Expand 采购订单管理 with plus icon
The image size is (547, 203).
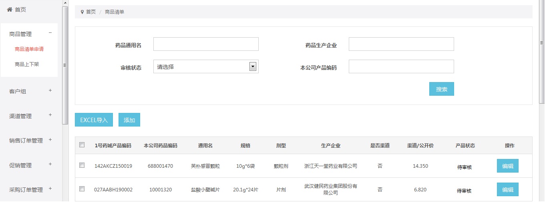tap(50, 189)
